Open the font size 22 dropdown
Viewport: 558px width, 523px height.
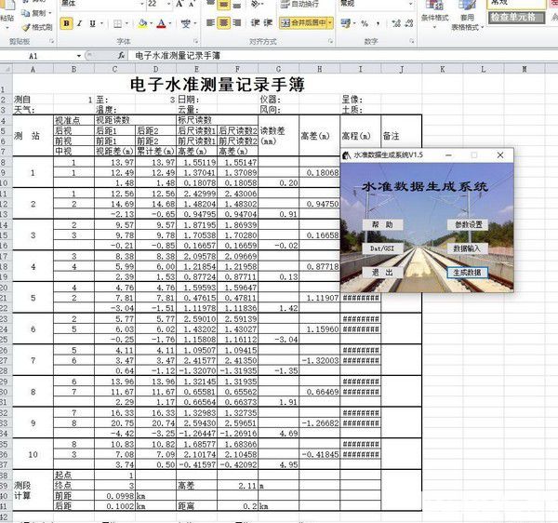[168, 4]
